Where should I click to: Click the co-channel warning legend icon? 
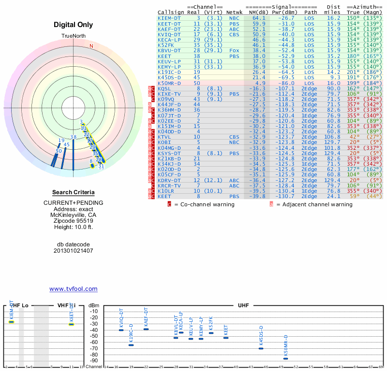(169, 204)
